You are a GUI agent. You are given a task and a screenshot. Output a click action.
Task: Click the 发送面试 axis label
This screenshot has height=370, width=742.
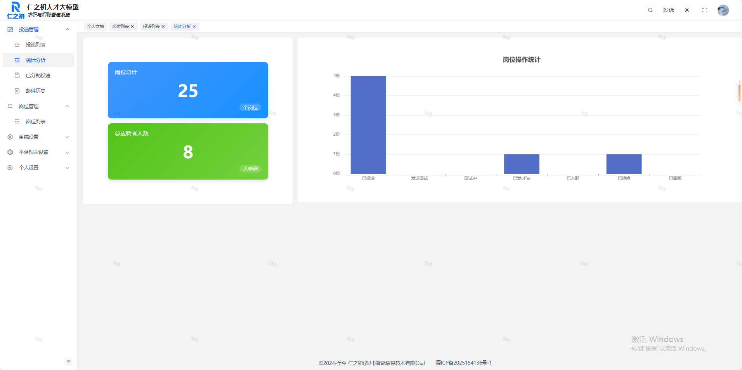[x=420, y=178]
